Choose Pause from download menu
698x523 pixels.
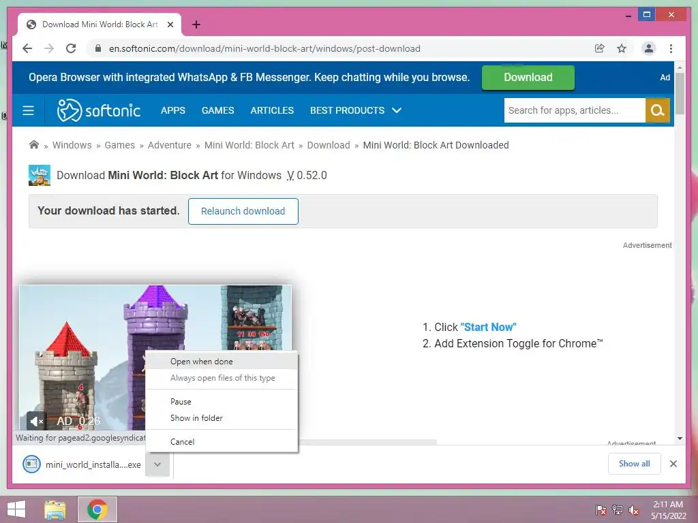point(222,402)
